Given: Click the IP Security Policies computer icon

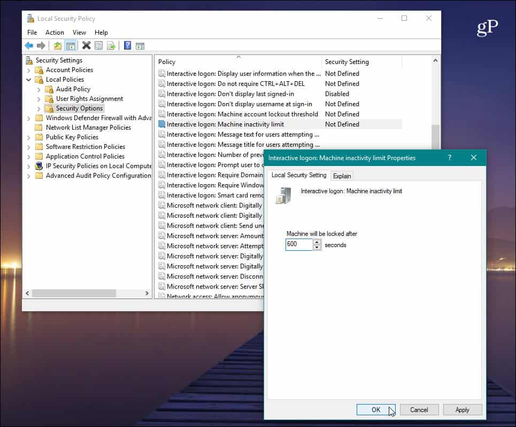Looking at the screenshot, I should pos(39,166).
